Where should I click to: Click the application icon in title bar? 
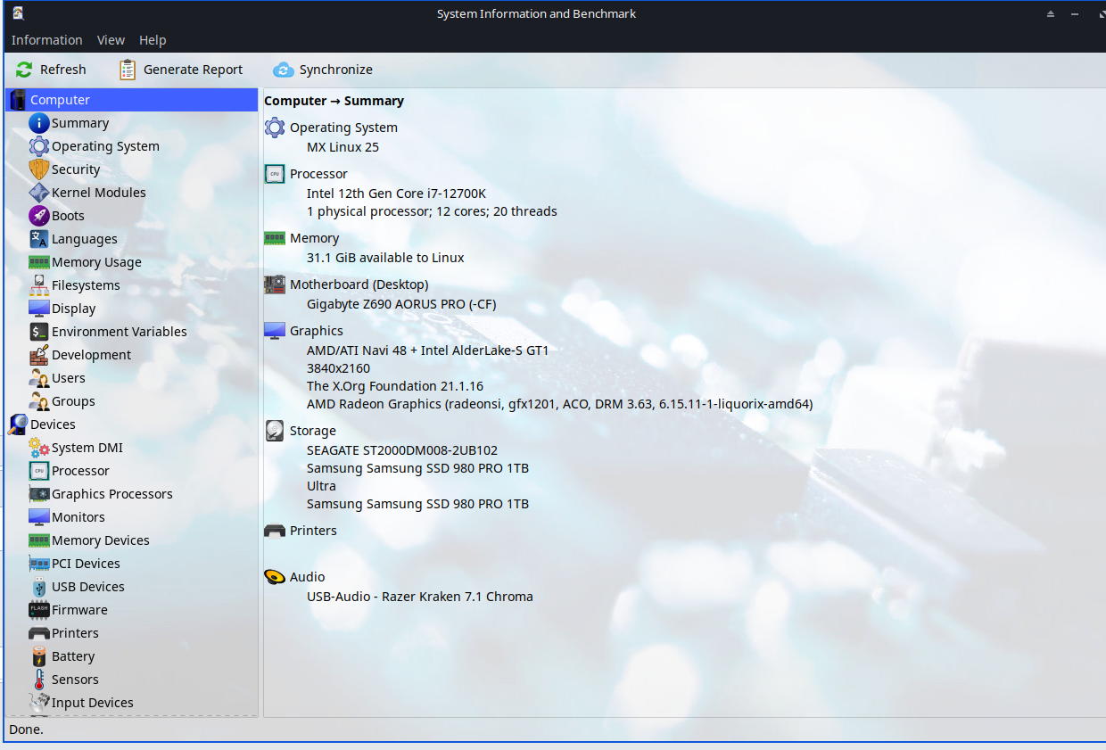tap(18, 13)
